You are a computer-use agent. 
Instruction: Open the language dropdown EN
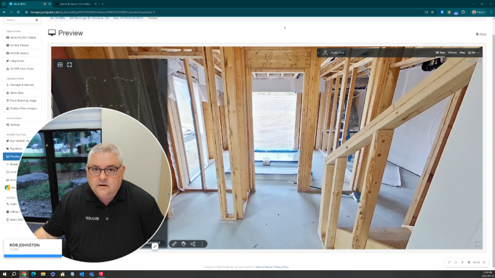pos(474,52)
